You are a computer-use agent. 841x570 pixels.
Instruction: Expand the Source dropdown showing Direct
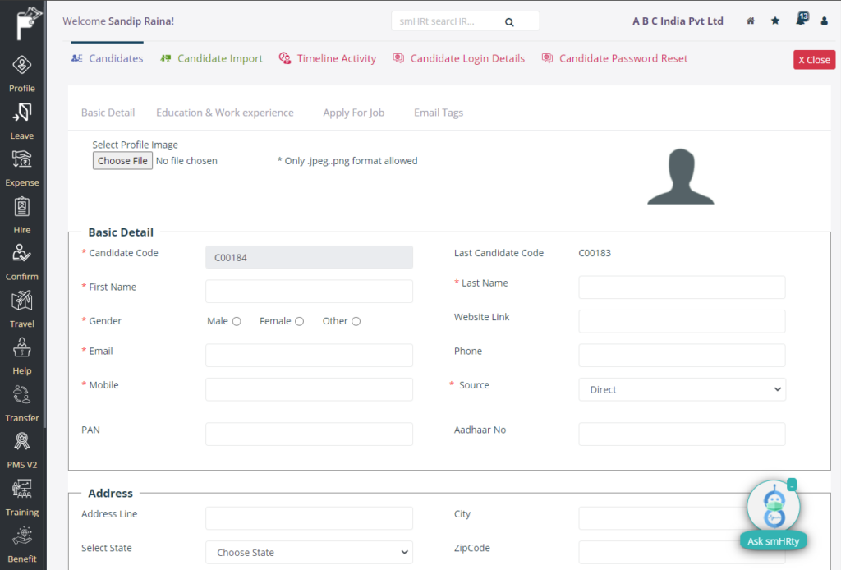pos(682,389)
